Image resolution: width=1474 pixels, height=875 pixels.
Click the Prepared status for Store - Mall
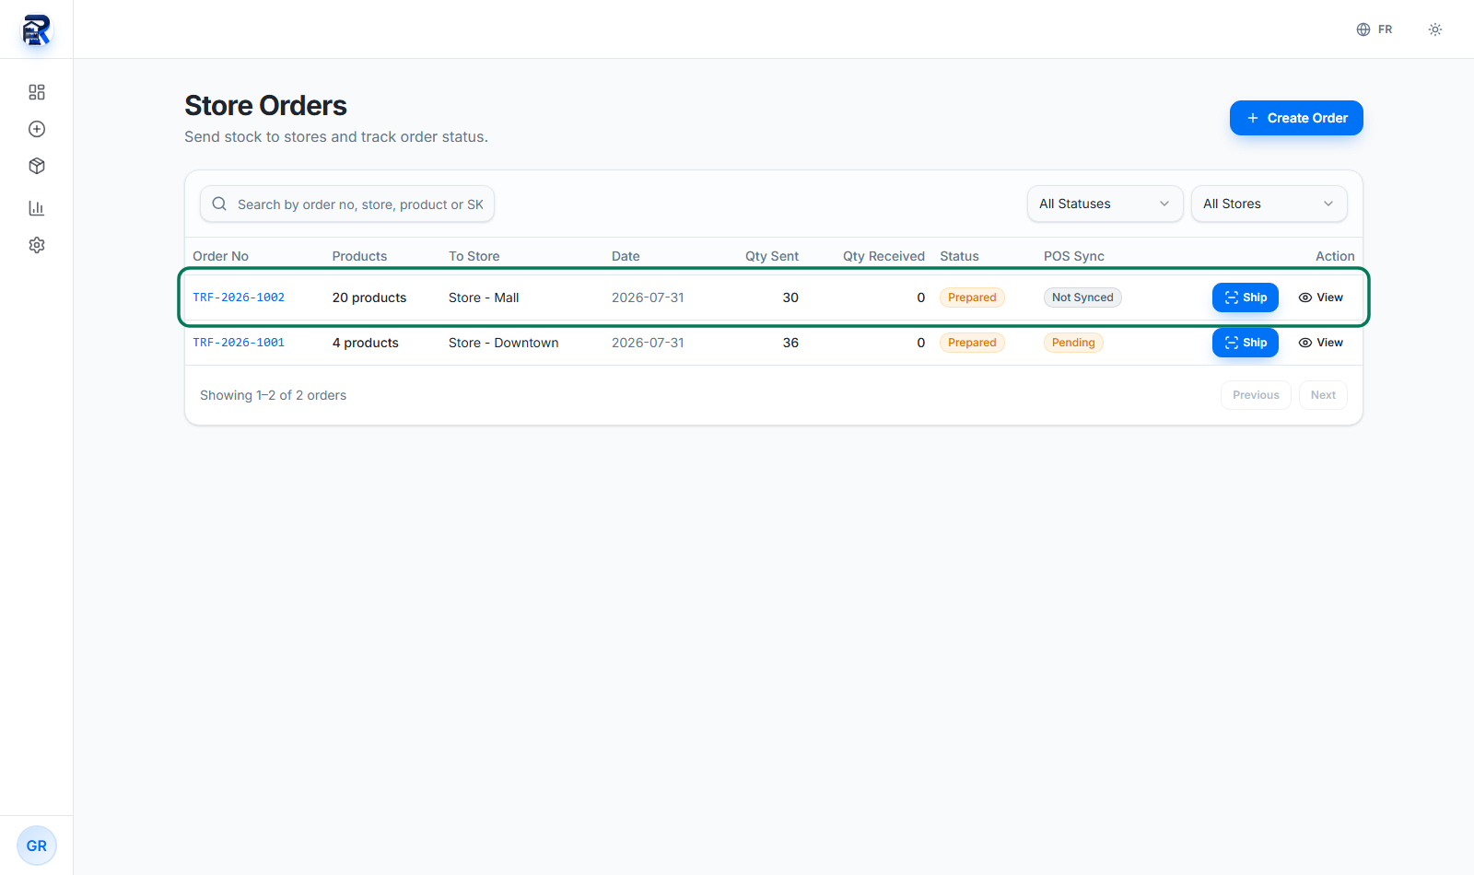click(x=972, y=297)
